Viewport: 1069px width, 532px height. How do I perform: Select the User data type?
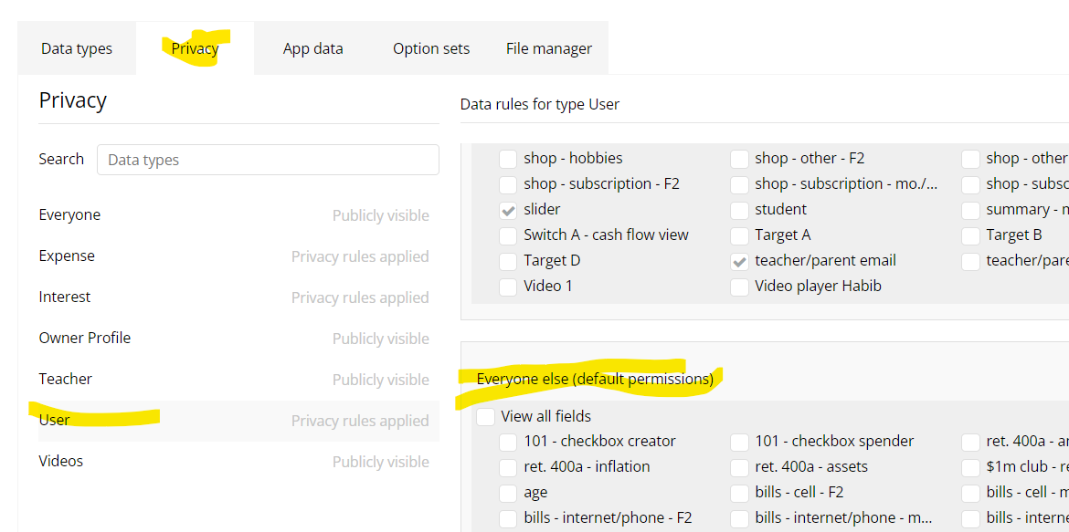click(x=55, y=421)
